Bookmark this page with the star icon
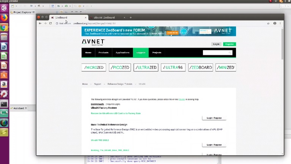This screenshot has width=291, height=164. click(x=268, y=23)
